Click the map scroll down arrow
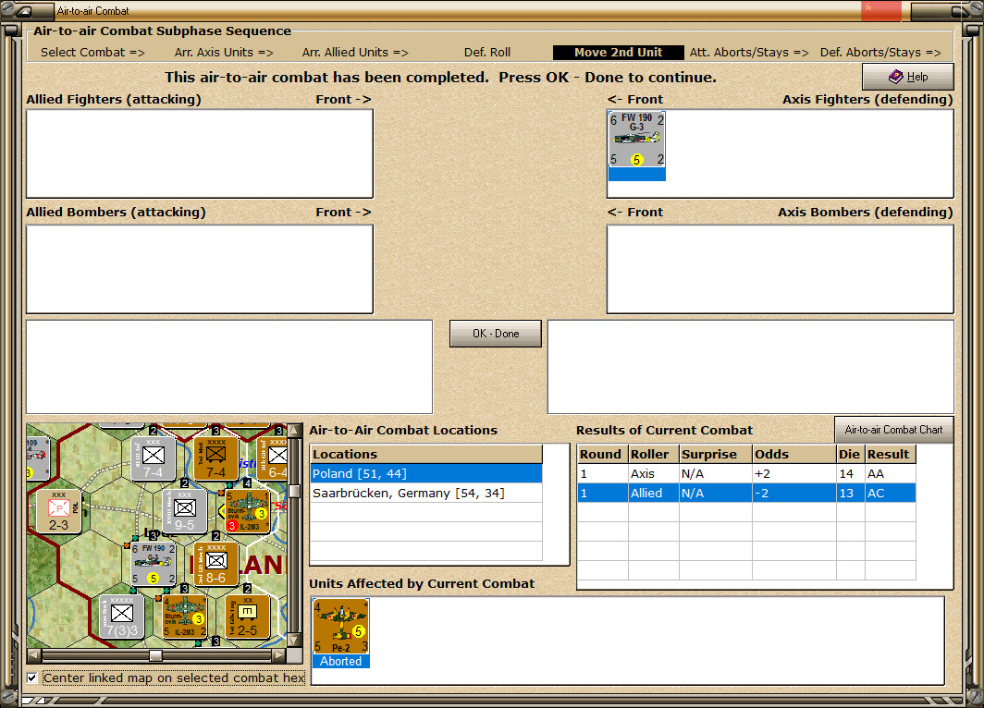Screen dimensions: 984x708 point(293,641)
